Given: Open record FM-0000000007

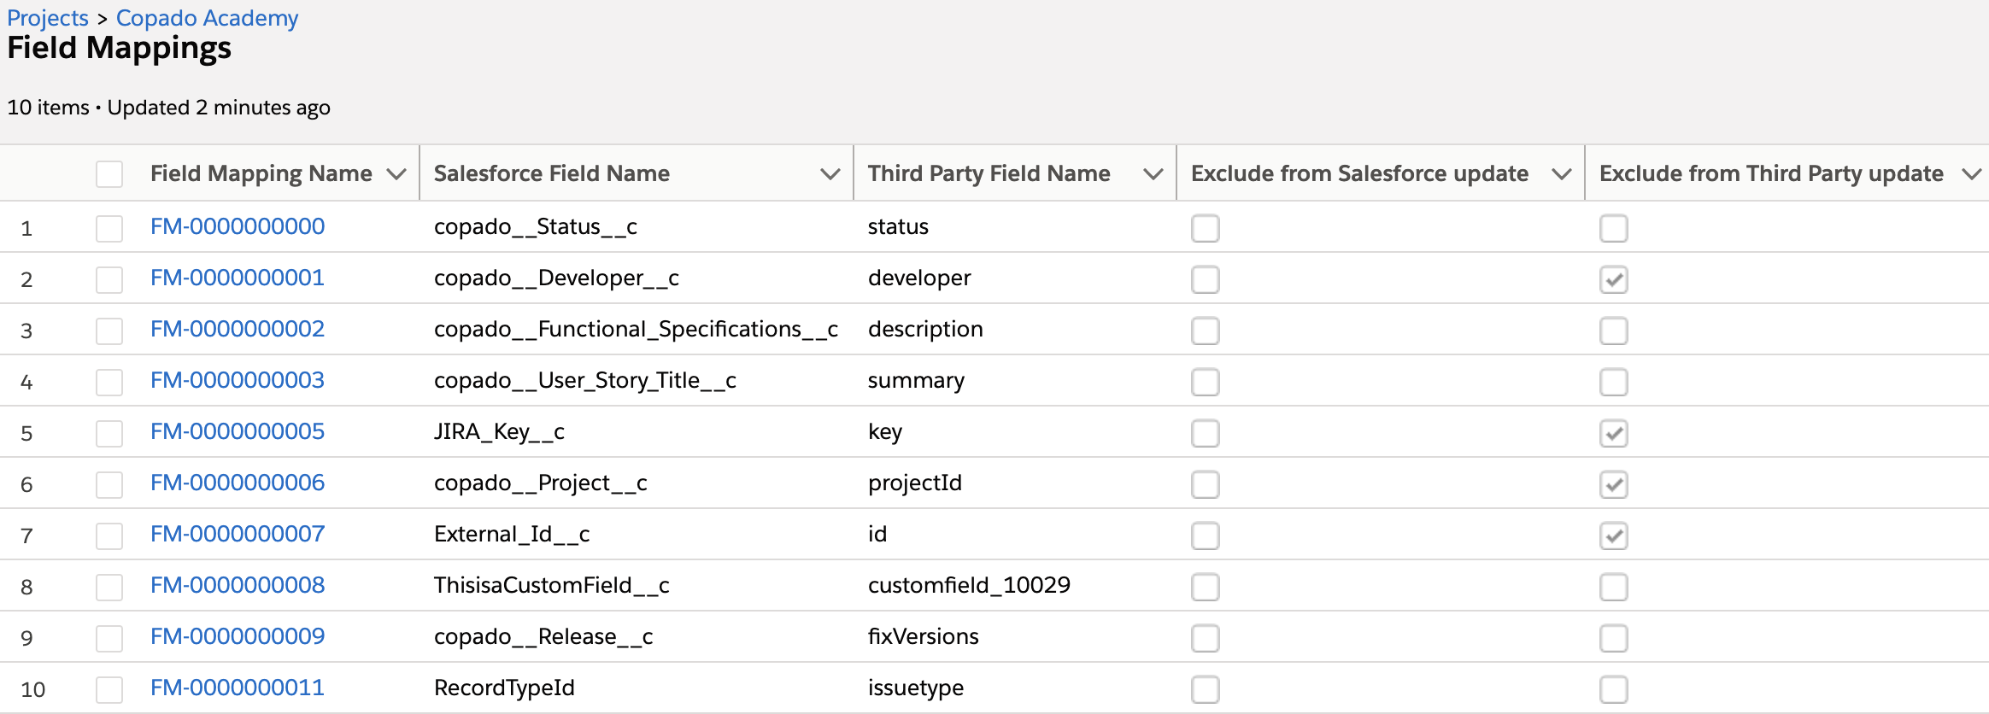Looking at the screenshot, I should [x=238, y=534].
